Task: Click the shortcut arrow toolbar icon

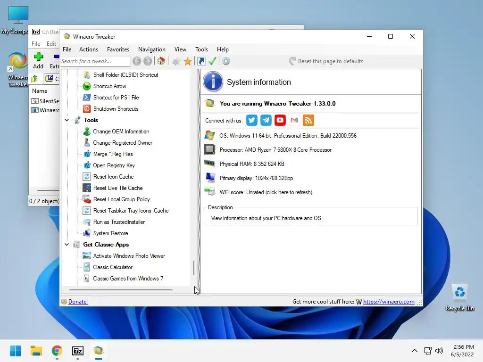Action: (x=201, y=61)
